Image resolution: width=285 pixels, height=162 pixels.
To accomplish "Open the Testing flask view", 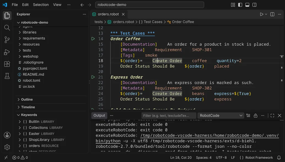I will pos(7,76).
